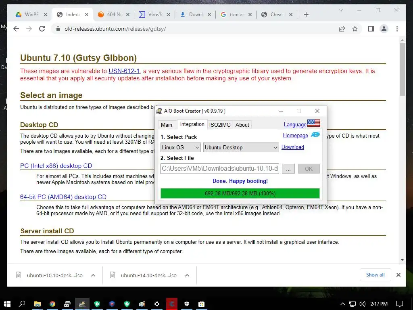Click the Language link

click(x=295, y=124)
